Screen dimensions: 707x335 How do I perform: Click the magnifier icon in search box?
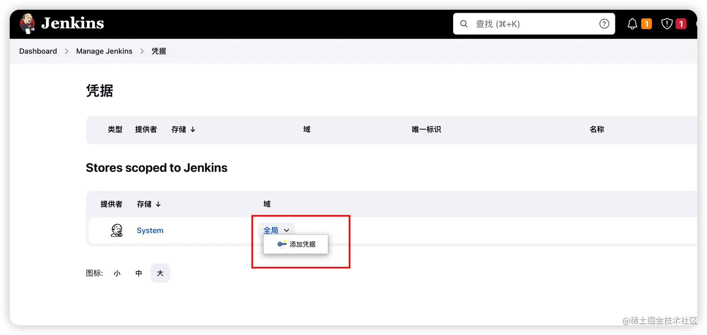[464, 24]
